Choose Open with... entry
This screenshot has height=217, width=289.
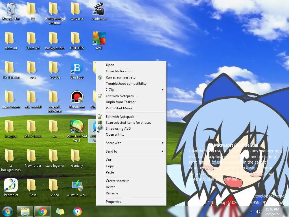click(x=131, y=134)
